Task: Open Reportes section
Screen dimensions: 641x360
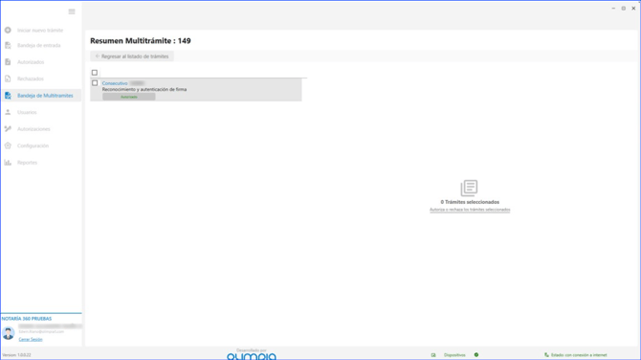Action: [27, 163]
